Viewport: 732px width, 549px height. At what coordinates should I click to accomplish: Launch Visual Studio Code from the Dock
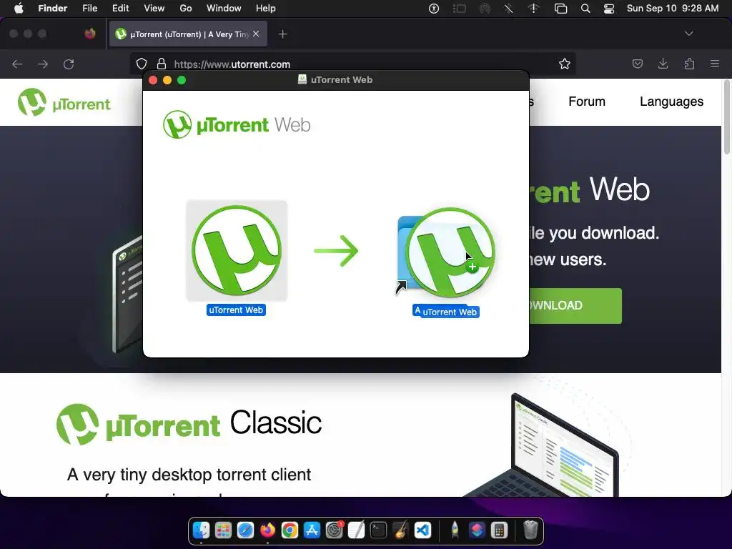(422, 530)
